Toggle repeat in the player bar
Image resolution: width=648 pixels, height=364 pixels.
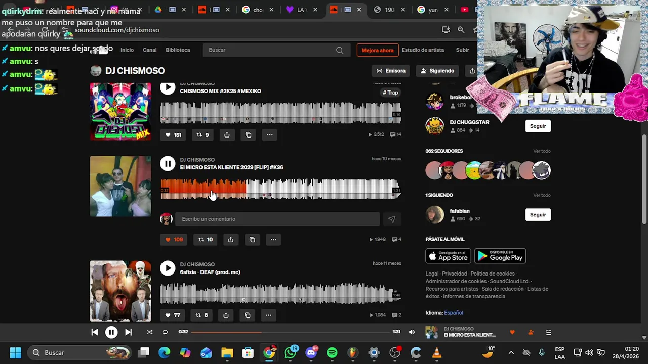click(x=165, y=332)
